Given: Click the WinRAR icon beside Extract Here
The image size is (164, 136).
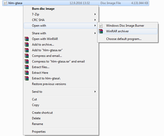Looking at the screenshot, I should 27,73.
